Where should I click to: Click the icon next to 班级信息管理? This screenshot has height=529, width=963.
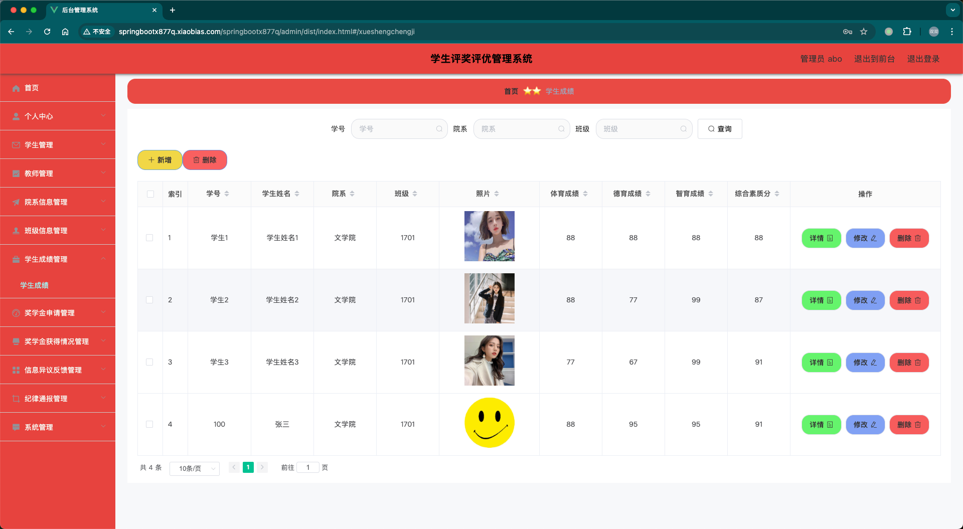(16, 231)
